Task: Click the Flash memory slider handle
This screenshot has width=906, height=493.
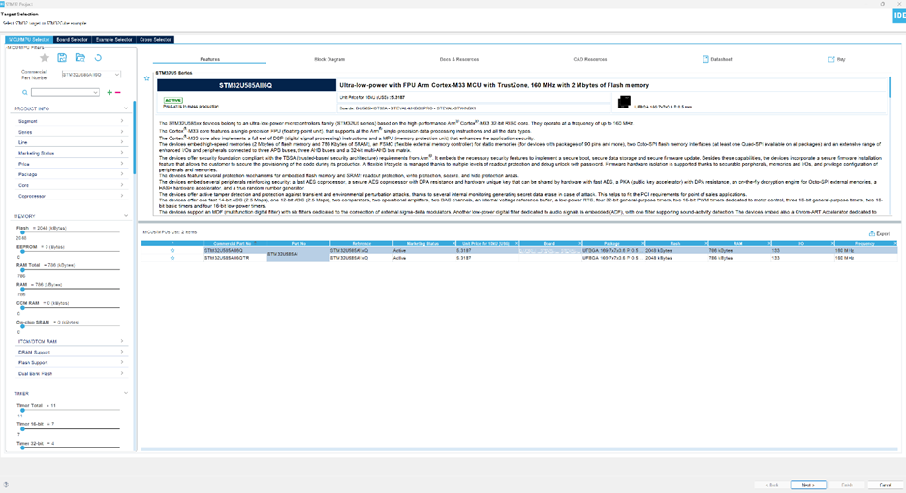Action: (x=22, y=232)
